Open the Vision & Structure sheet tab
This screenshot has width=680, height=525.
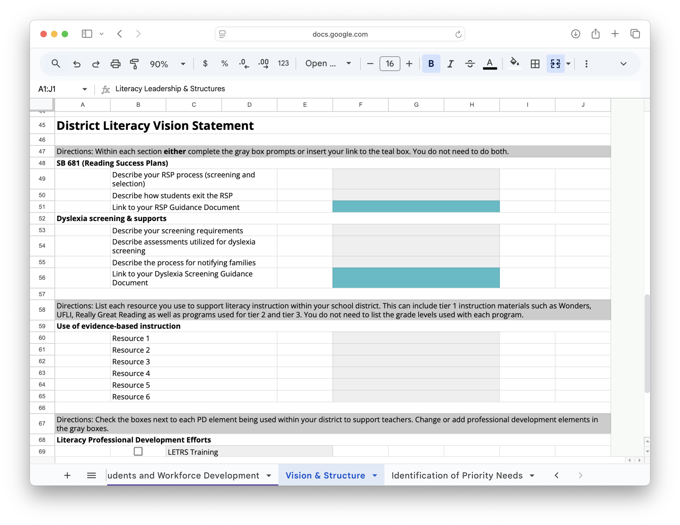325,475
